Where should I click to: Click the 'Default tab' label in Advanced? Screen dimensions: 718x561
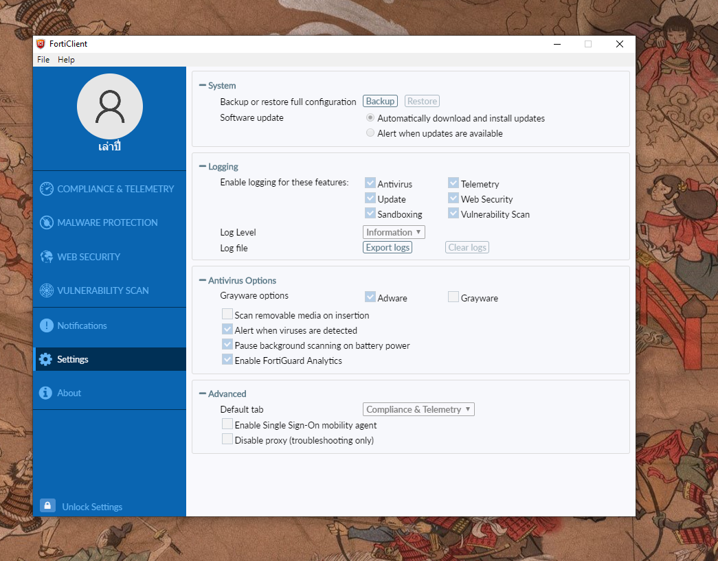point(241,409)
